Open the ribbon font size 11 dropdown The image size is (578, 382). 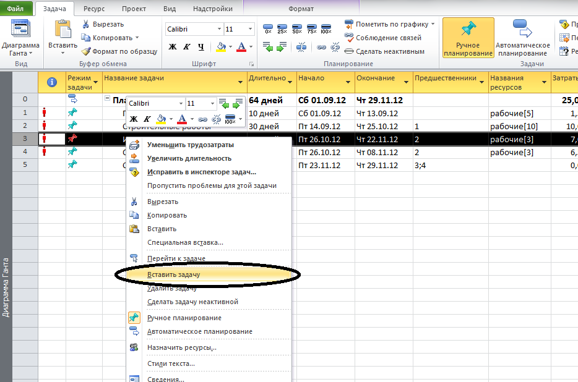click(250, 29)
